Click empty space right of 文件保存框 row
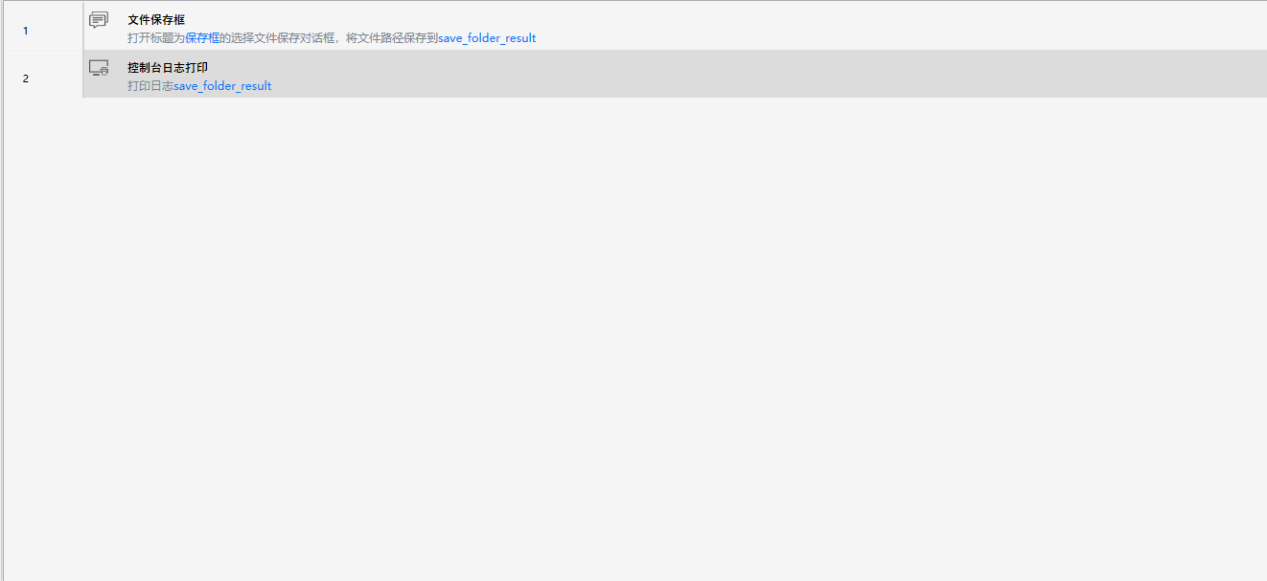The height and width of the screenshot is (581, 1267). [863, 26]
